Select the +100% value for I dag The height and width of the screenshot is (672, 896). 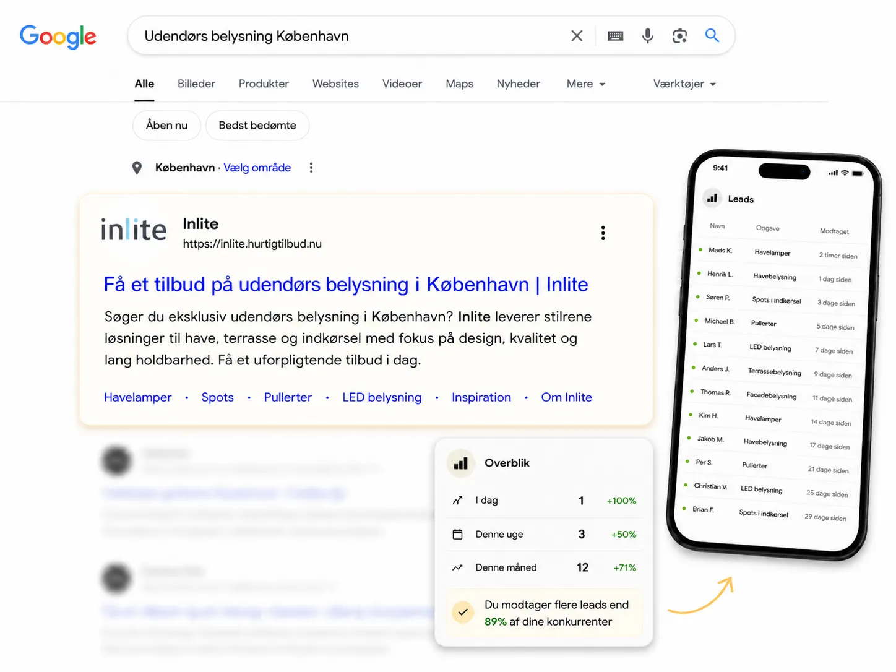pos(621,501)
